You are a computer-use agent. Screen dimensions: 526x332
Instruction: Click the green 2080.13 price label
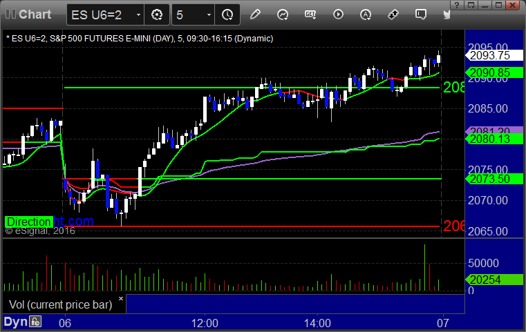pyautogui.click(x=494, y=139)
